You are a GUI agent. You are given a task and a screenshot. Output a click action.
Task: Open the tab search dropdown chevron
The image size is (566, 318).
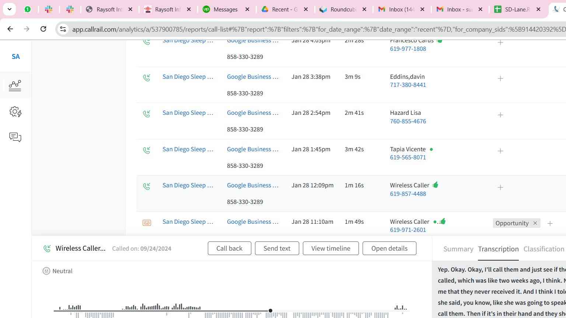pyautogui.click(x=10, y=9)
